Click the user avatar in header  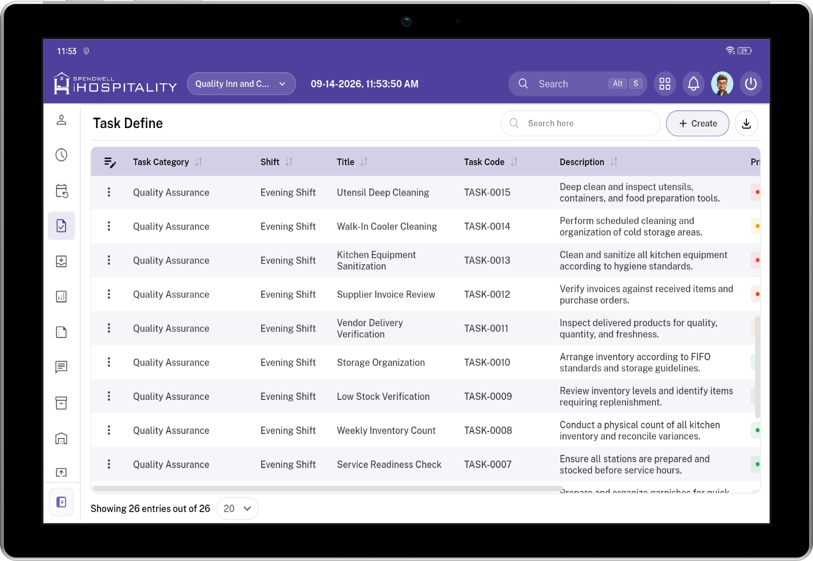[x=722, y=84]
